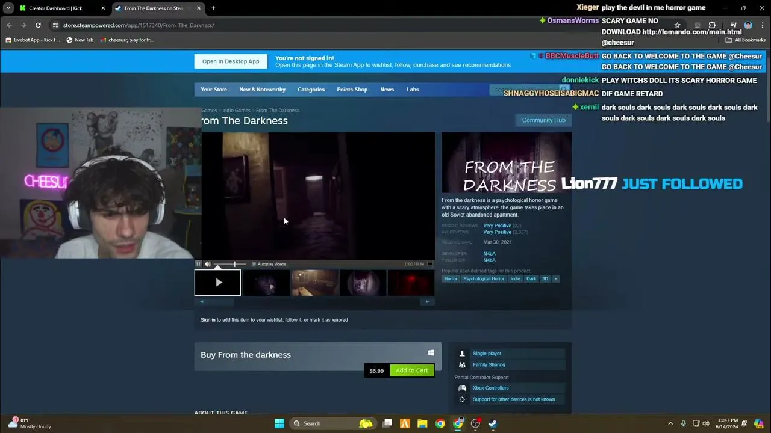This screenshot has width=771, height=433.
Task: Pause the game trailer video
Action: tap(198, 264)
